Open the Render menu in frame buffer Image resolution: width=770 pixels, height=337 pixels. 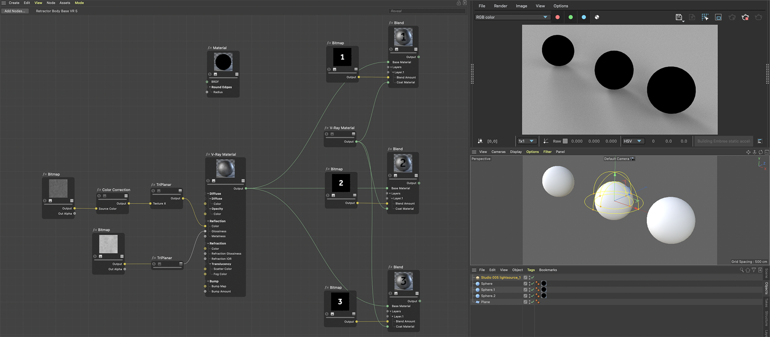[x=501, y=6]
